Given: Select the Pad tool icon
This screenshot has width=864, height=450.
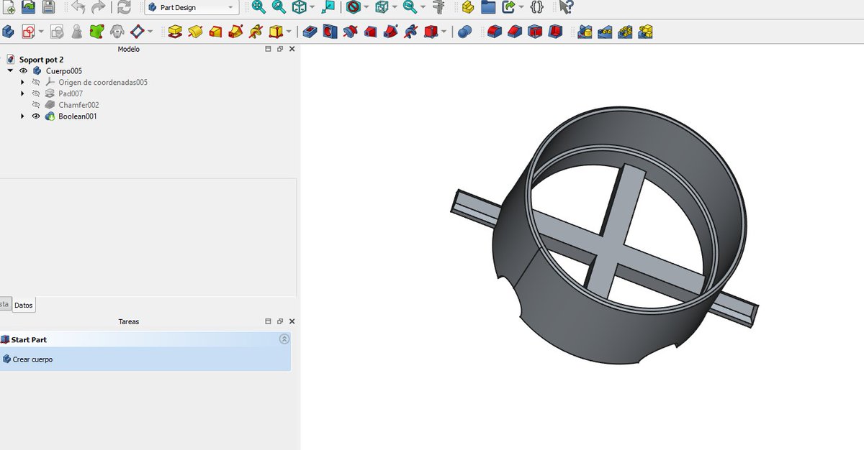Looking at the screenshot, I should coord(174,32).
